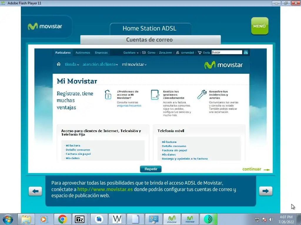This screenshot has height=225, width=301.
Task: Click the Cesta shopping cart icon
Action: 200,52
